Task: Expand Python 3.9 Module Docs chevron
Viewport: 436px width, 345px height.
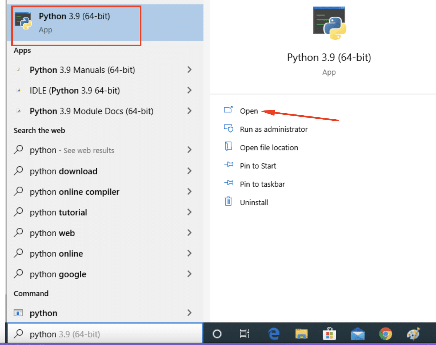Action: coord(189,111)
